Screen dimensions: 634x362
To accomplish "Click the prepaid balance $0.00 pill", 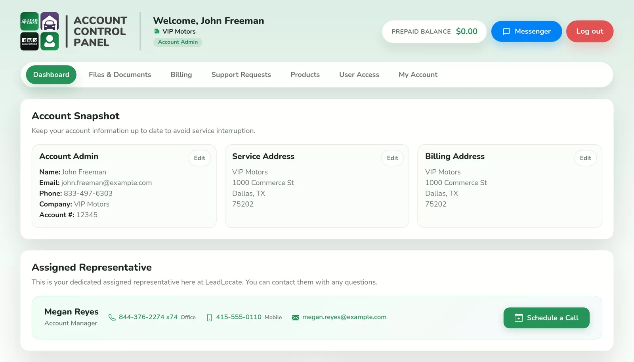I will (434, 31).
